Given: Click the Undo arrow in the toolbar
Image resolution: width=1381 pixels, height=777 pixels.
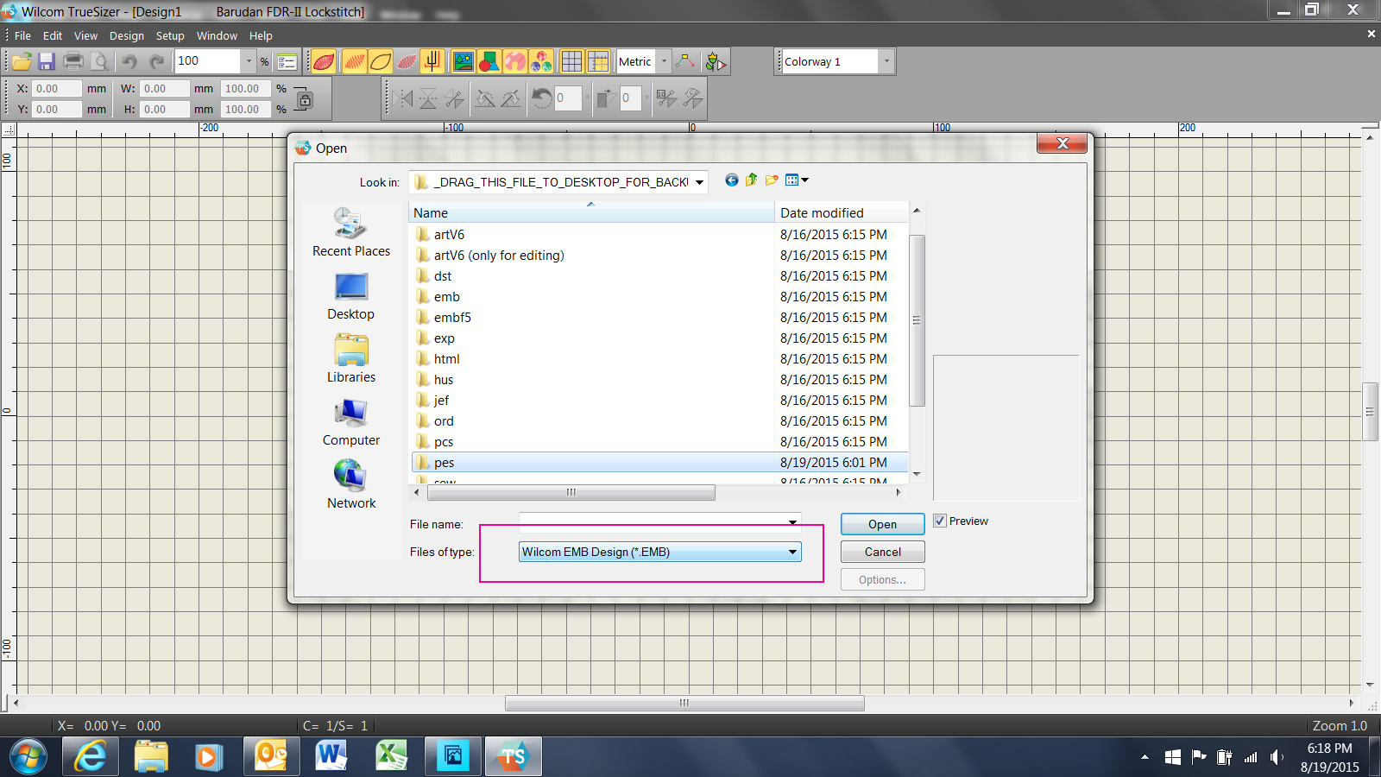Looking at the screenshot, I should coord(129,61).
